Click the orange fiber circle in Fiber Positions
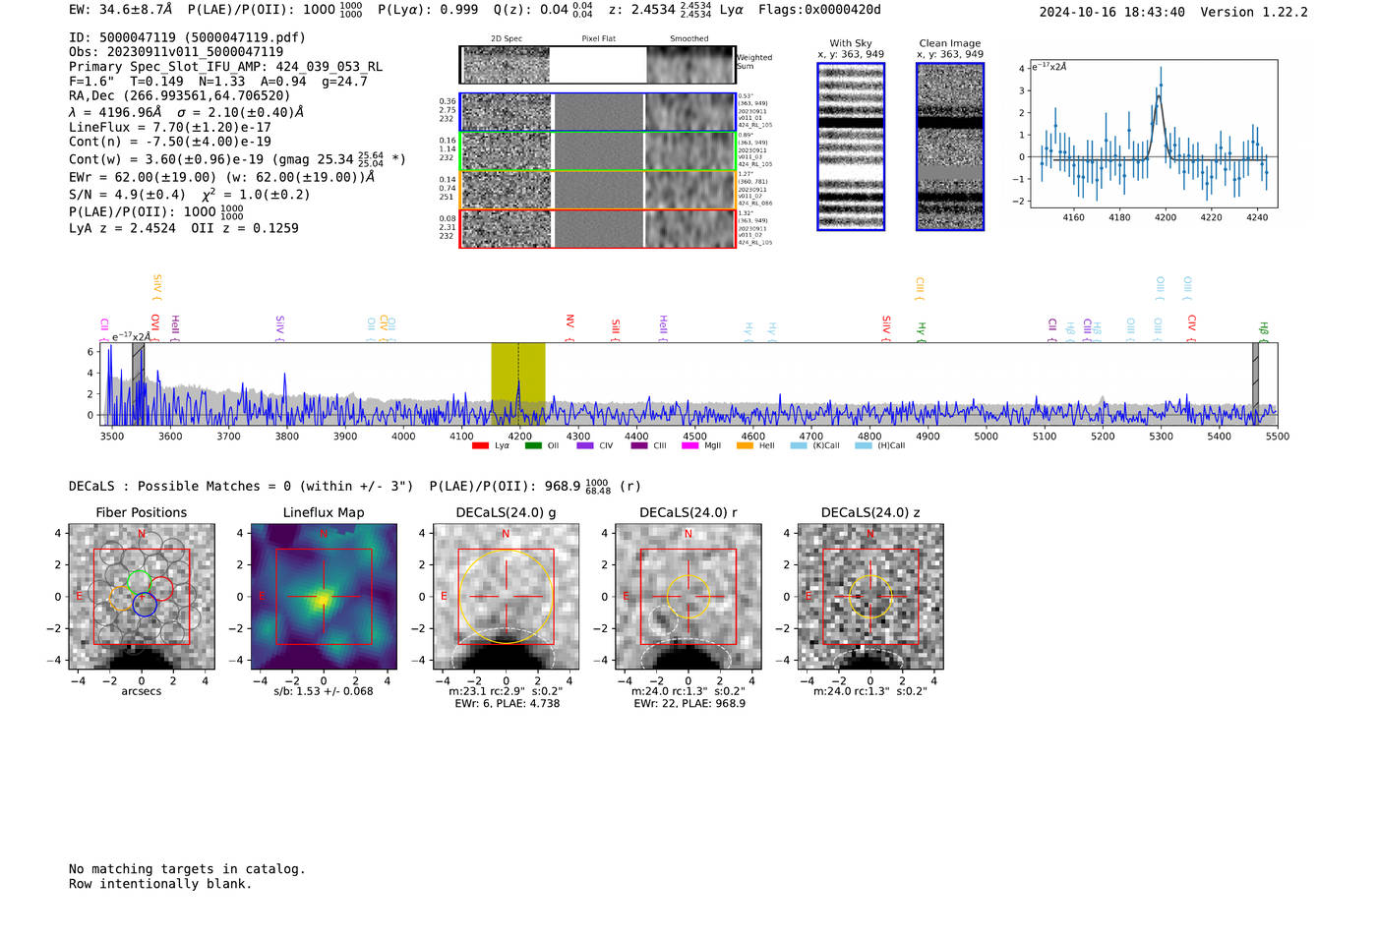Viewport: 1377px width, 937px height. (122, 599)
